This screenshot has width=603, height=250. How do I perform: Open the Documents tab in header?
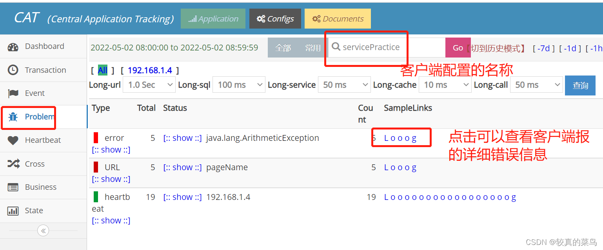coord(338,18)
